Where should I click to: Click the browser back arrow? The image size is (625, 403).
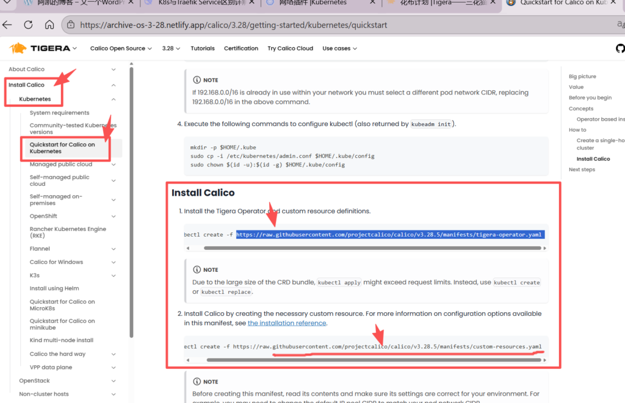[x=7, y=26]
